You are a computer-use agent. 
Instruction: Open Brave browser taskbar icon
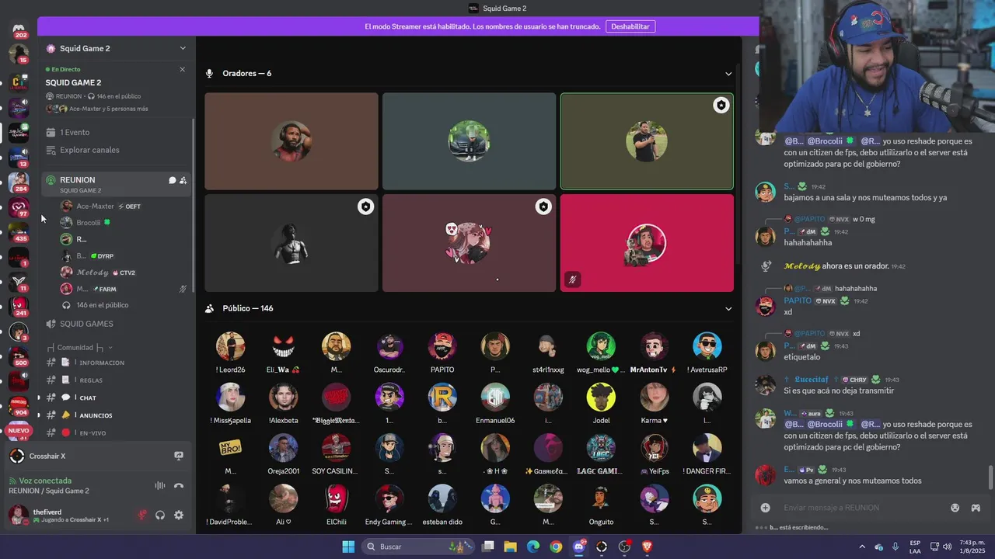coord(647,547)
